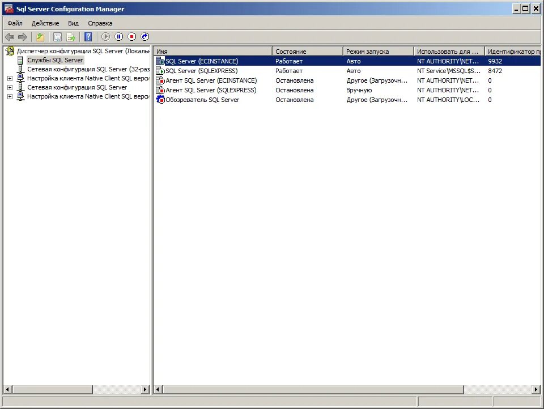Click right arrow of tree pane scrollbar

[x=146, y=390]
